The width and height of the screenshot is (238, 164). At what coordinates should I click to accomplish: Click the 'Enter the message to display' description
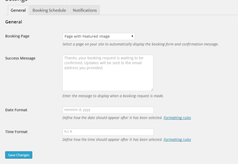coord(113,96)
